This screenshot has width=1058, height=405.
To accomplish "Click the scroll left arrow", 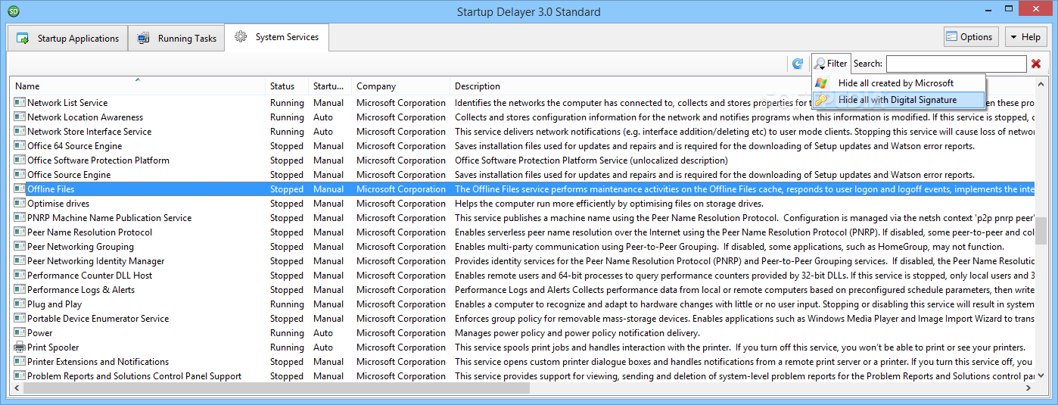I will point(17,388).
